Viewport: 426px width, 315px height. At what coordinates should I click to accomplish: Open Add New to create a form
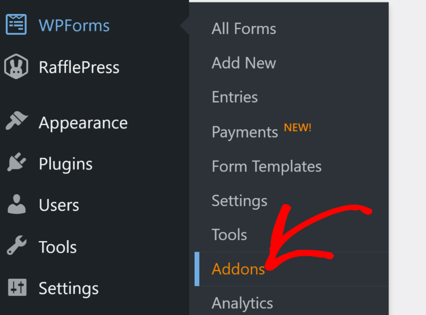pos(244,63)
